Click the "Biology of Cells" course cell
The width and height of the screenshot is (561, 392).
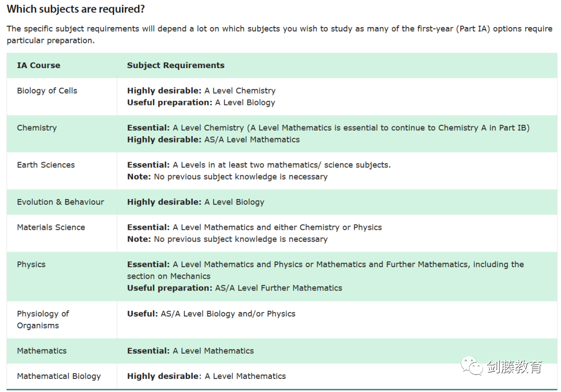coord(47,90)
